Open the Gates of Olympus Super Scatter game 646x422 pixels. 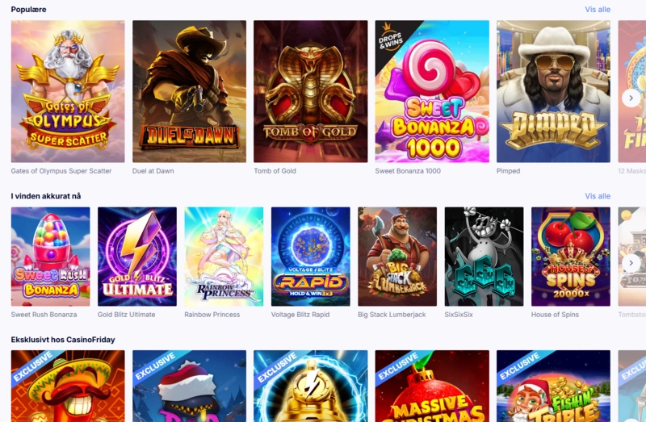point(68,91)
